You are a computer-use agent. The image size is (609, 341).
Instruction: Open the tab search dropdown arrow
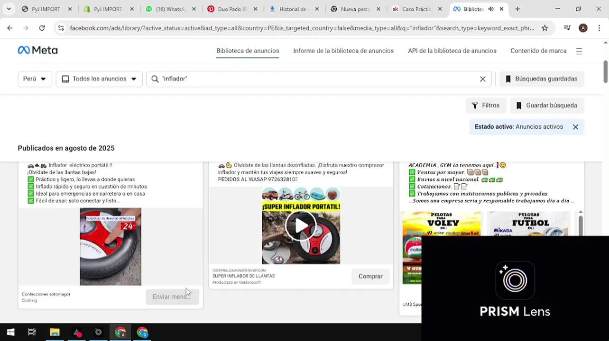coord(9,9)
